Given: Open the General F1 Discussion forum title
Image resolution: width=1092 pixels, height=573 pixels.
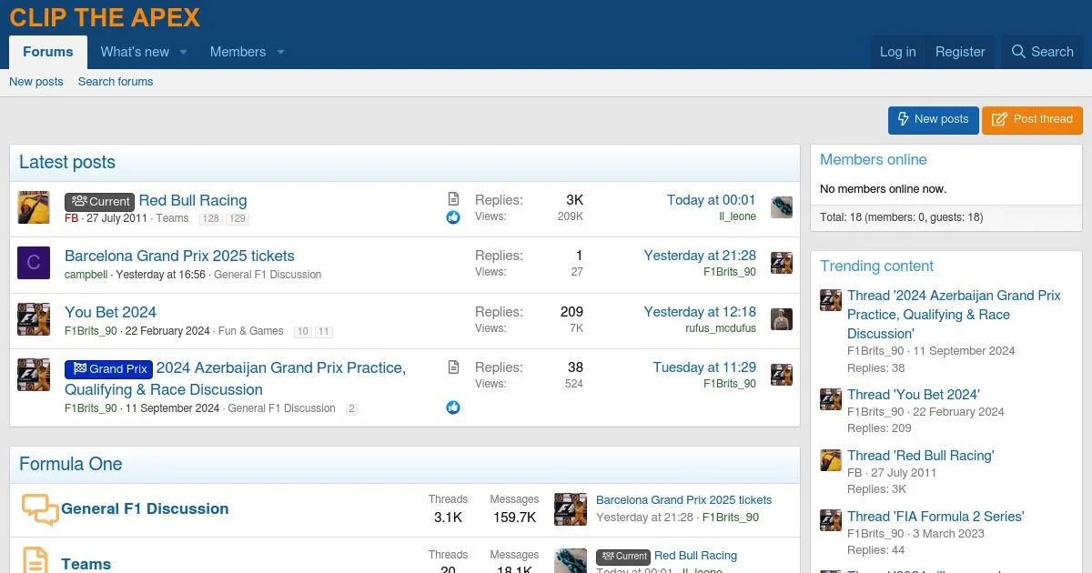Looking at the screenshot, I should [145, 508].
